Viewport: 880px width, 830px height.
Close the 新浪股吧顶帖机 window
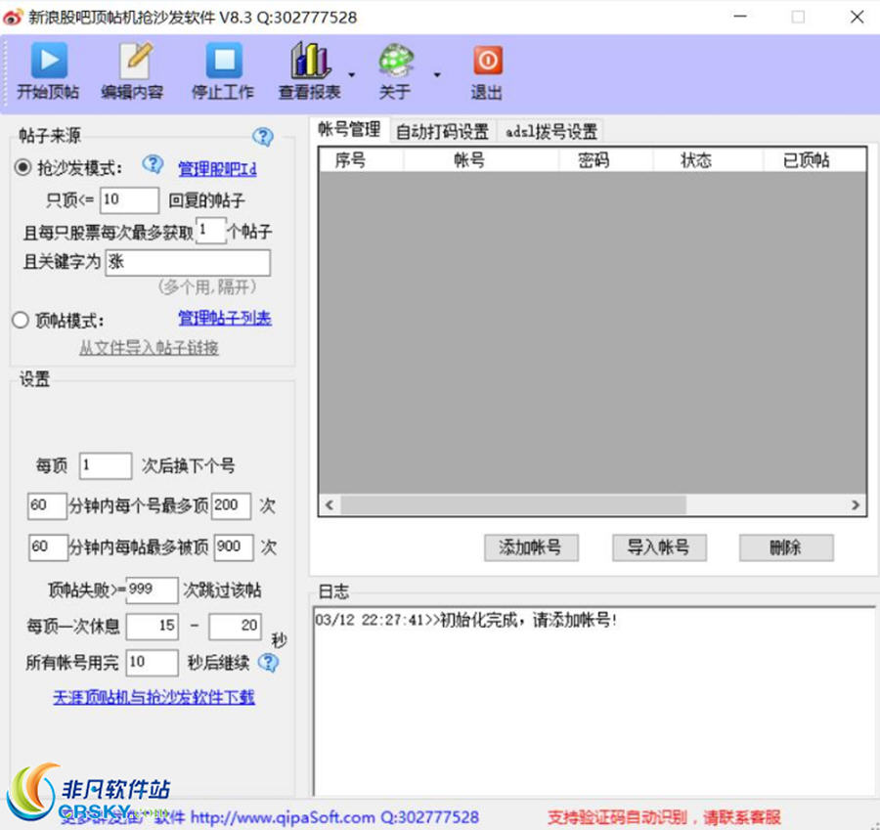[x=857, y=17]
